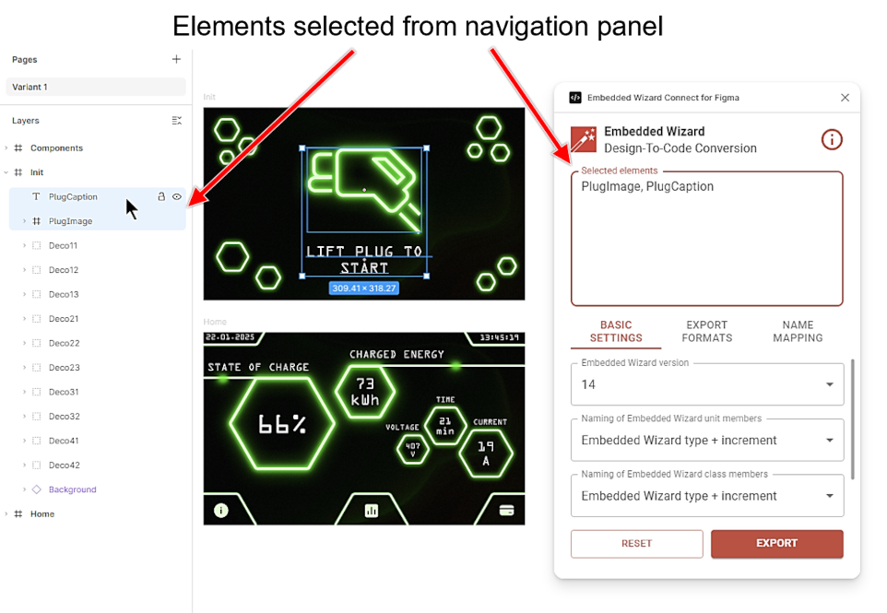Expand the Components frame in layers
Screen dimensions: 887x613
[x=6, y=148]
